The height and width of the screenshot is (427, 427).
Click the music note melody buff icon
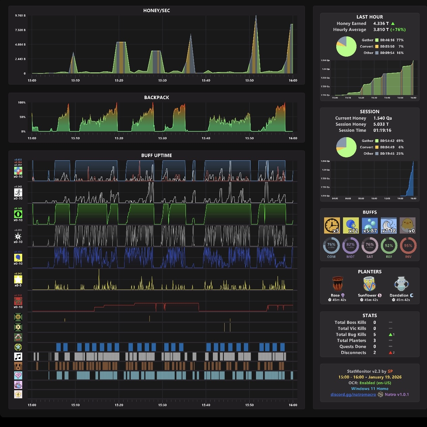click(18, 357)
